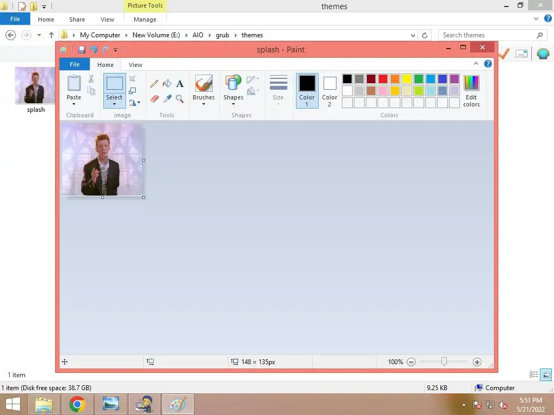Click the zoom in plus button
This screenshot has width=554, height=415.
point(477,362)
